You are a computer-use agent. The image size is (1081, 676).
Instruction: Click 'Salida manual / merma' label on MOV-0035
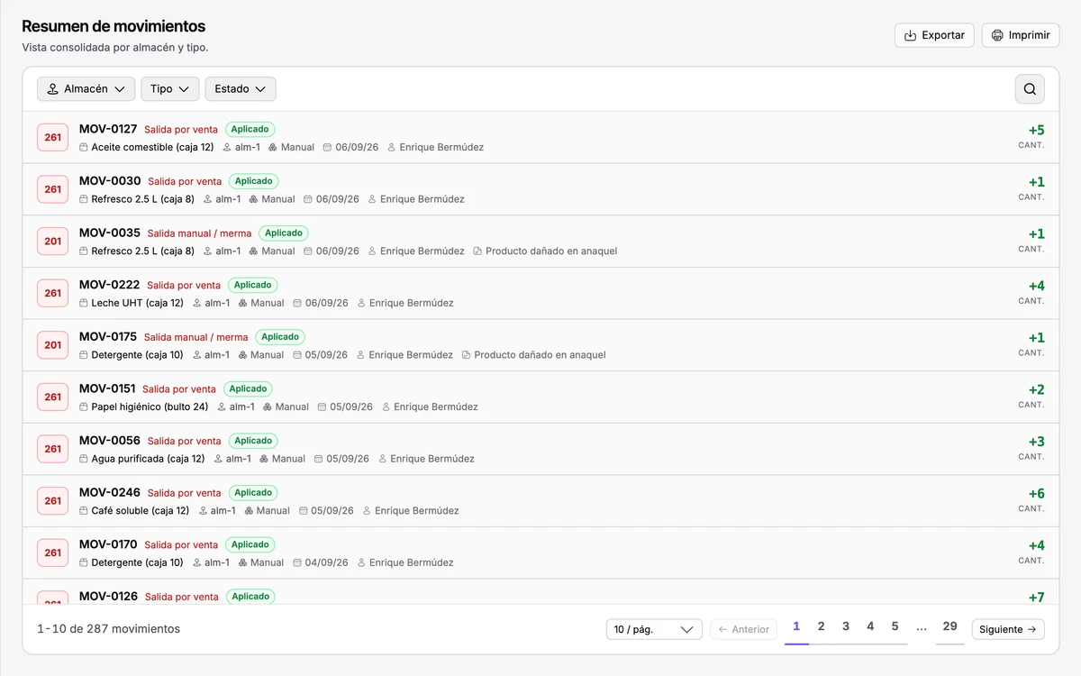tap(199, 233)
